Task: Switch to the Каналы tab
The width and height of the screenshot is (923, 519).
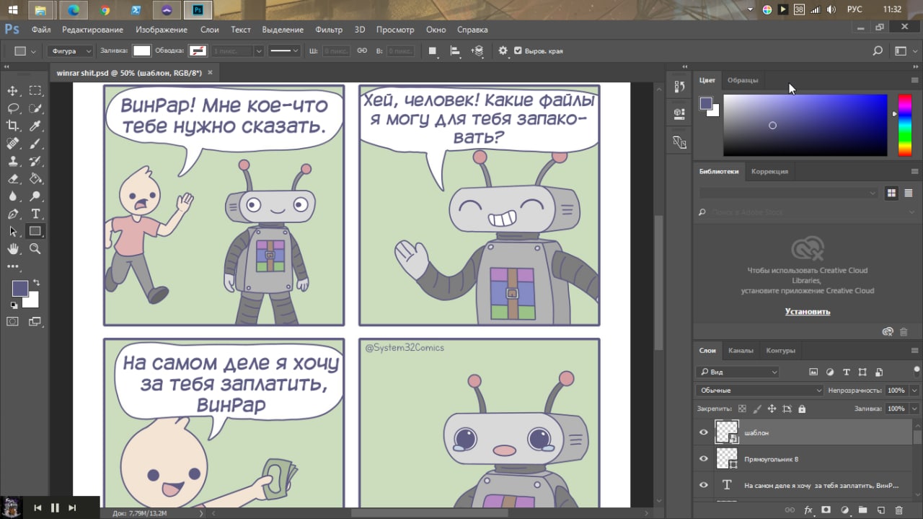Action: coord(741,351)
